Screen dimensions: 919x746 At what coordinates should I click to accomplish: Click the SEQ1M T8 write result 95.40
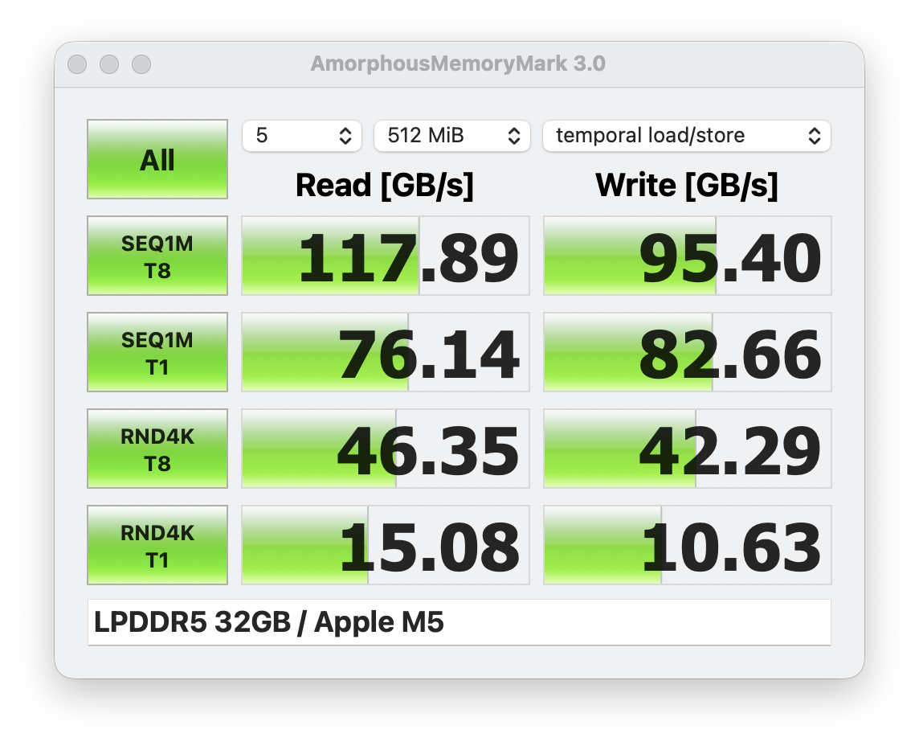click(687, 256)
